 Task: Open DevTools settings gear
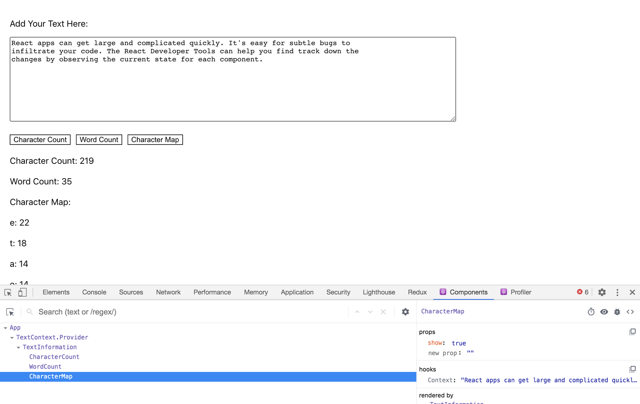click(x=602, y=292)
